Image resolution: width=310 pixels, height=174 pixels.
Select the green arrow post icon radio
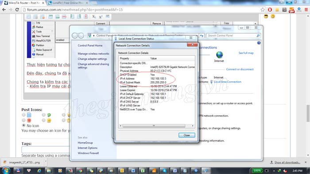(x=43, y=115)
